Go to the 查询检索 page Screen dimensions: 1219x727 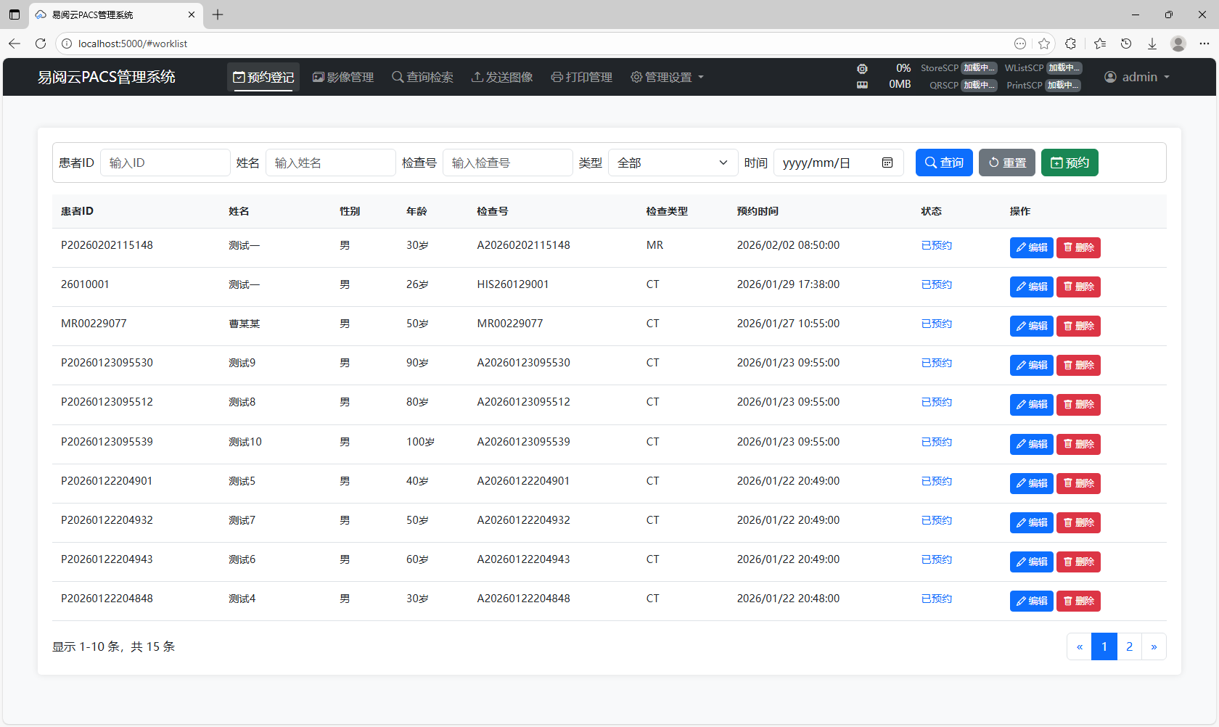coord(422,77)
